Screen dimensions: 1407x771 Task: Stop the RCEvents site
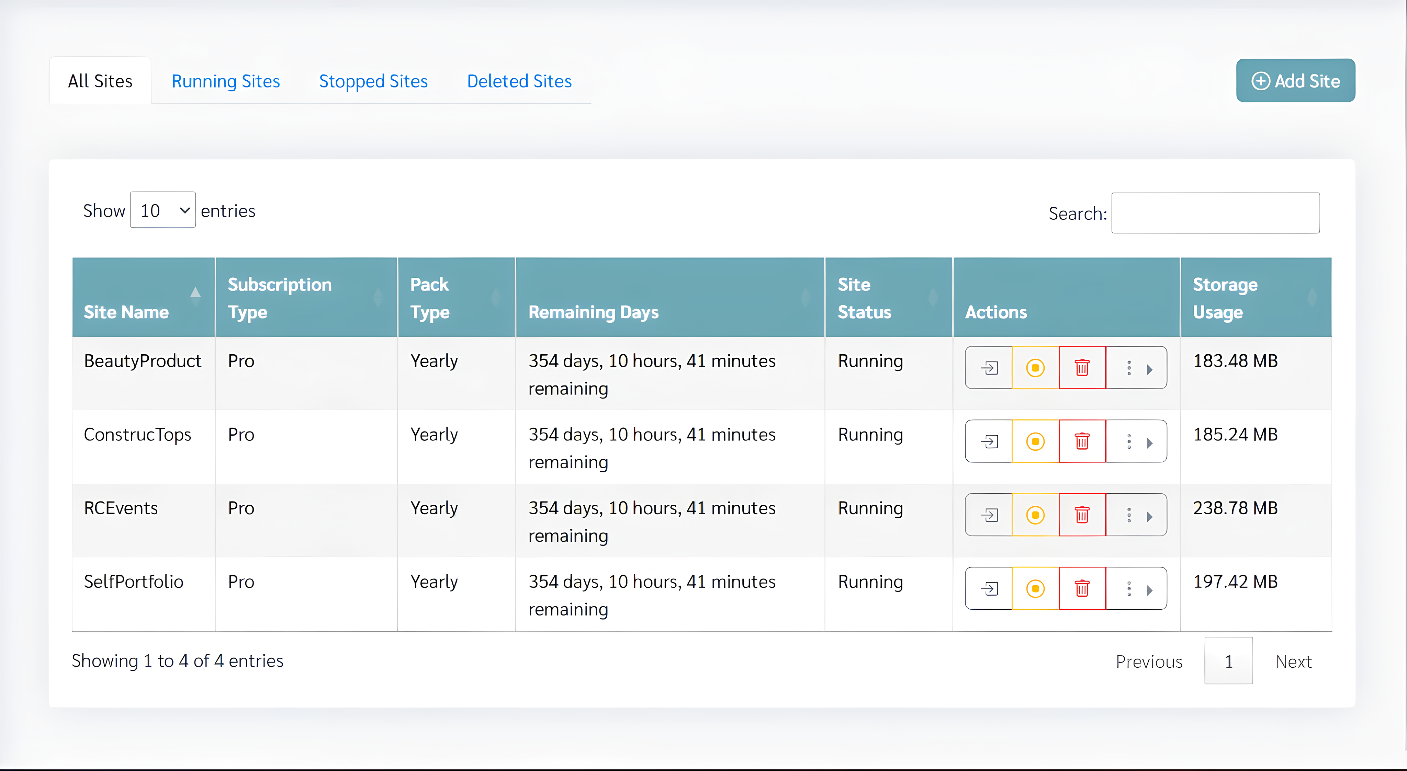click(1035, 515)
